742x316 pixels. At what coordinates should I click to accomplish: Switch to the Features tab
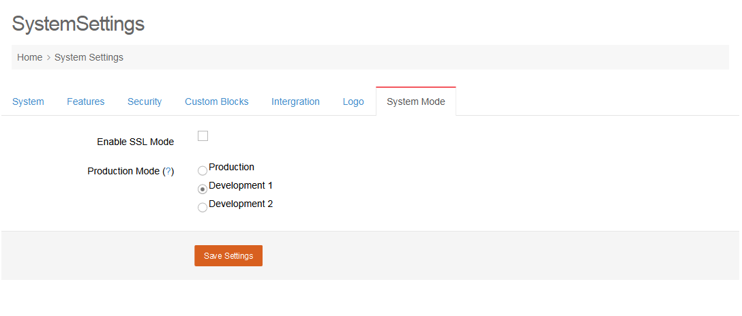(85, 101)
